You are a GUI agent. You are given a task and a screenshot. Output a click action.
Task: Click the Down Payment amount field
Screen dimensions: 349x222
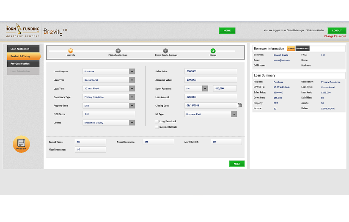point(225,88)
